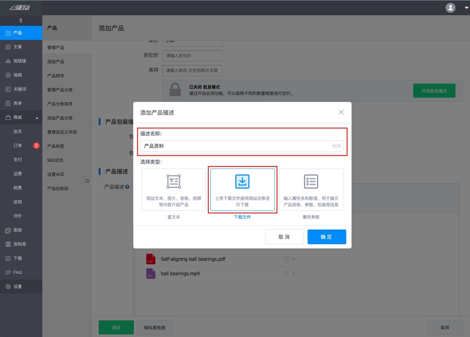Image resolution: width=470 pixels, height=337 pixels.
Task: Open the user avatar menu
Action: click(x=450, y=8)
